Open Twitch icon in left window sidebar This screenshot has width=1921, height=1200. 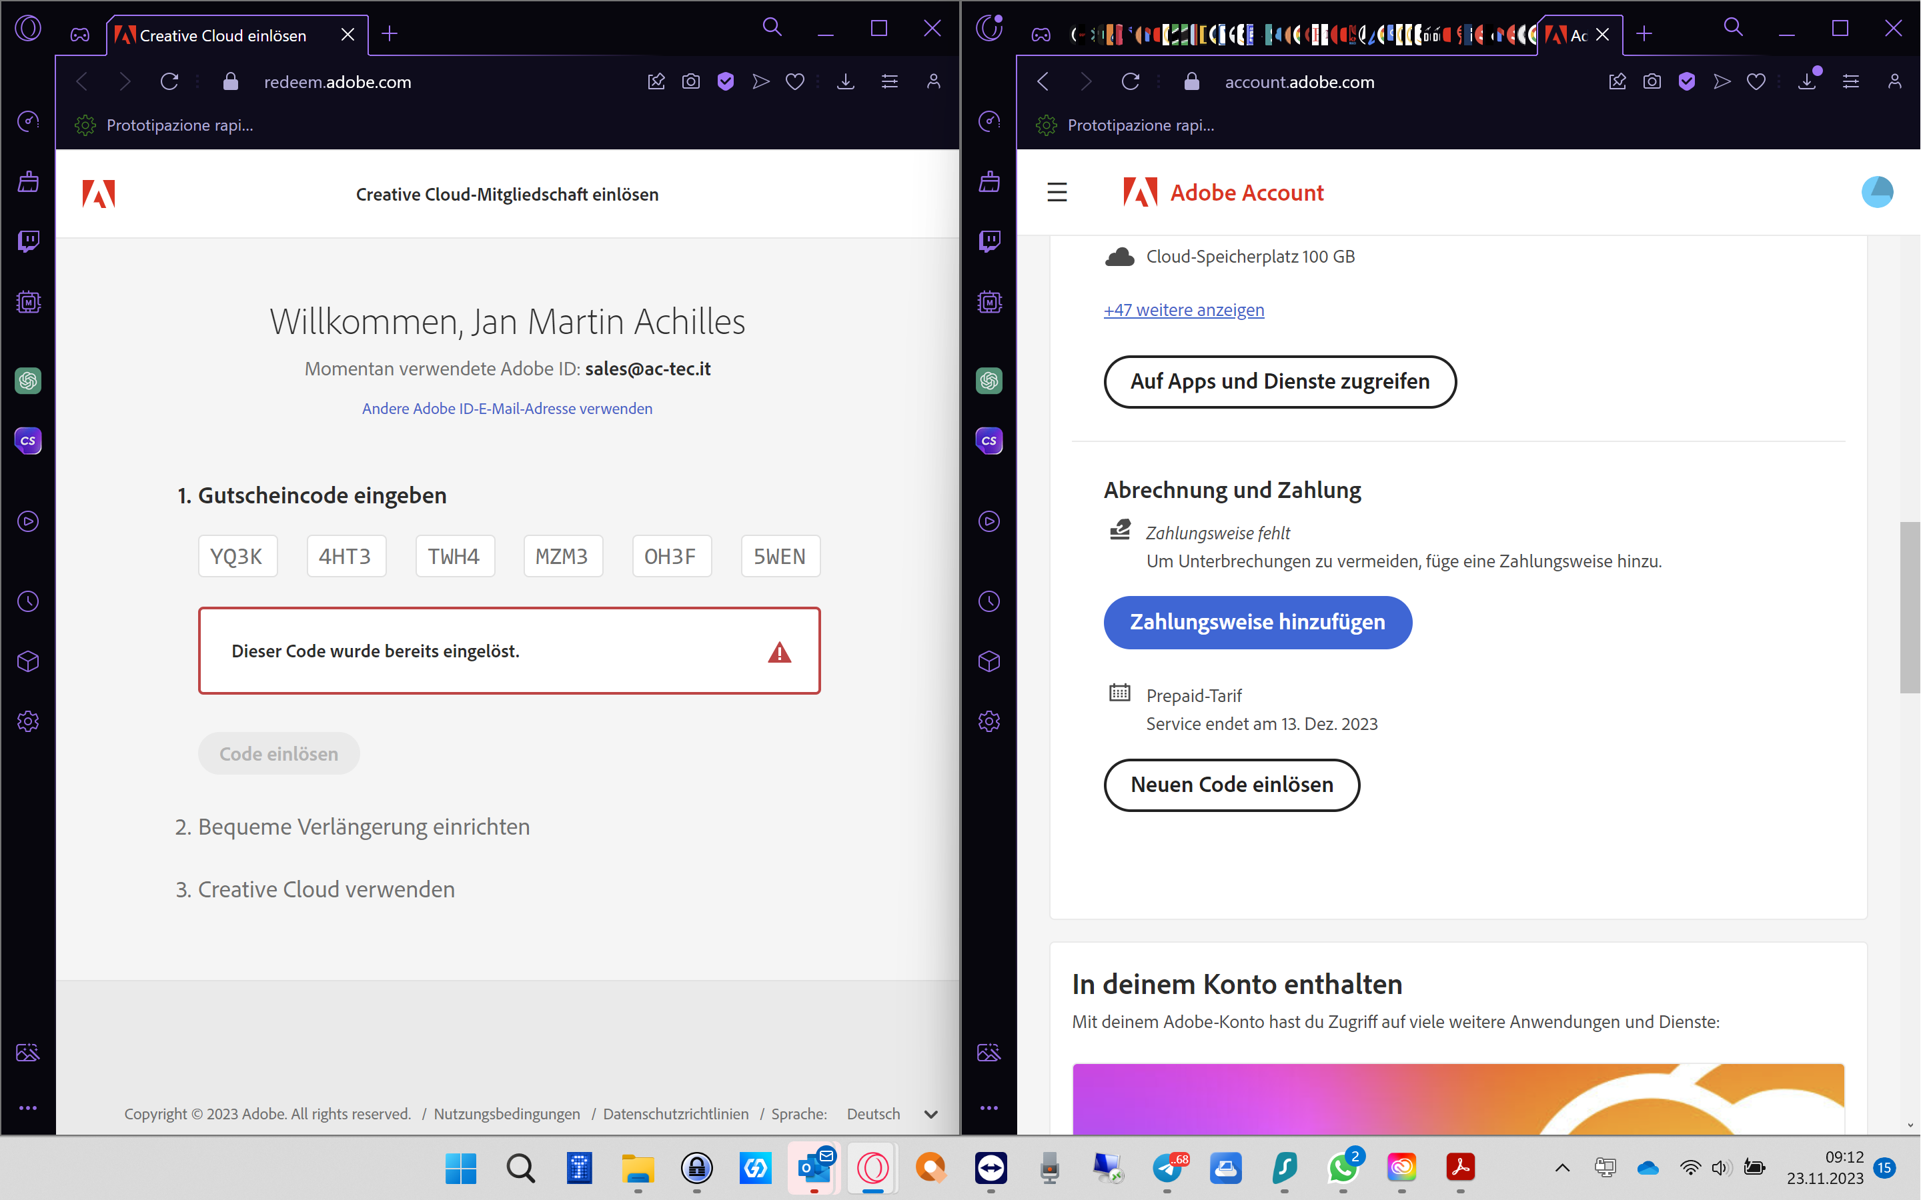(x=29, y=241)
